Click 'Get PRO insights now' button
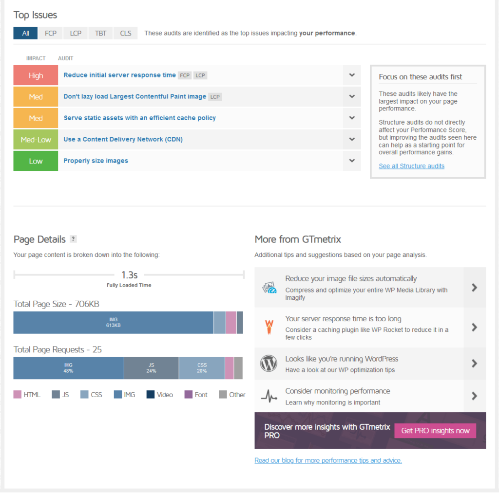The width and height of the screenshot is (499, 493). [435, 431]
